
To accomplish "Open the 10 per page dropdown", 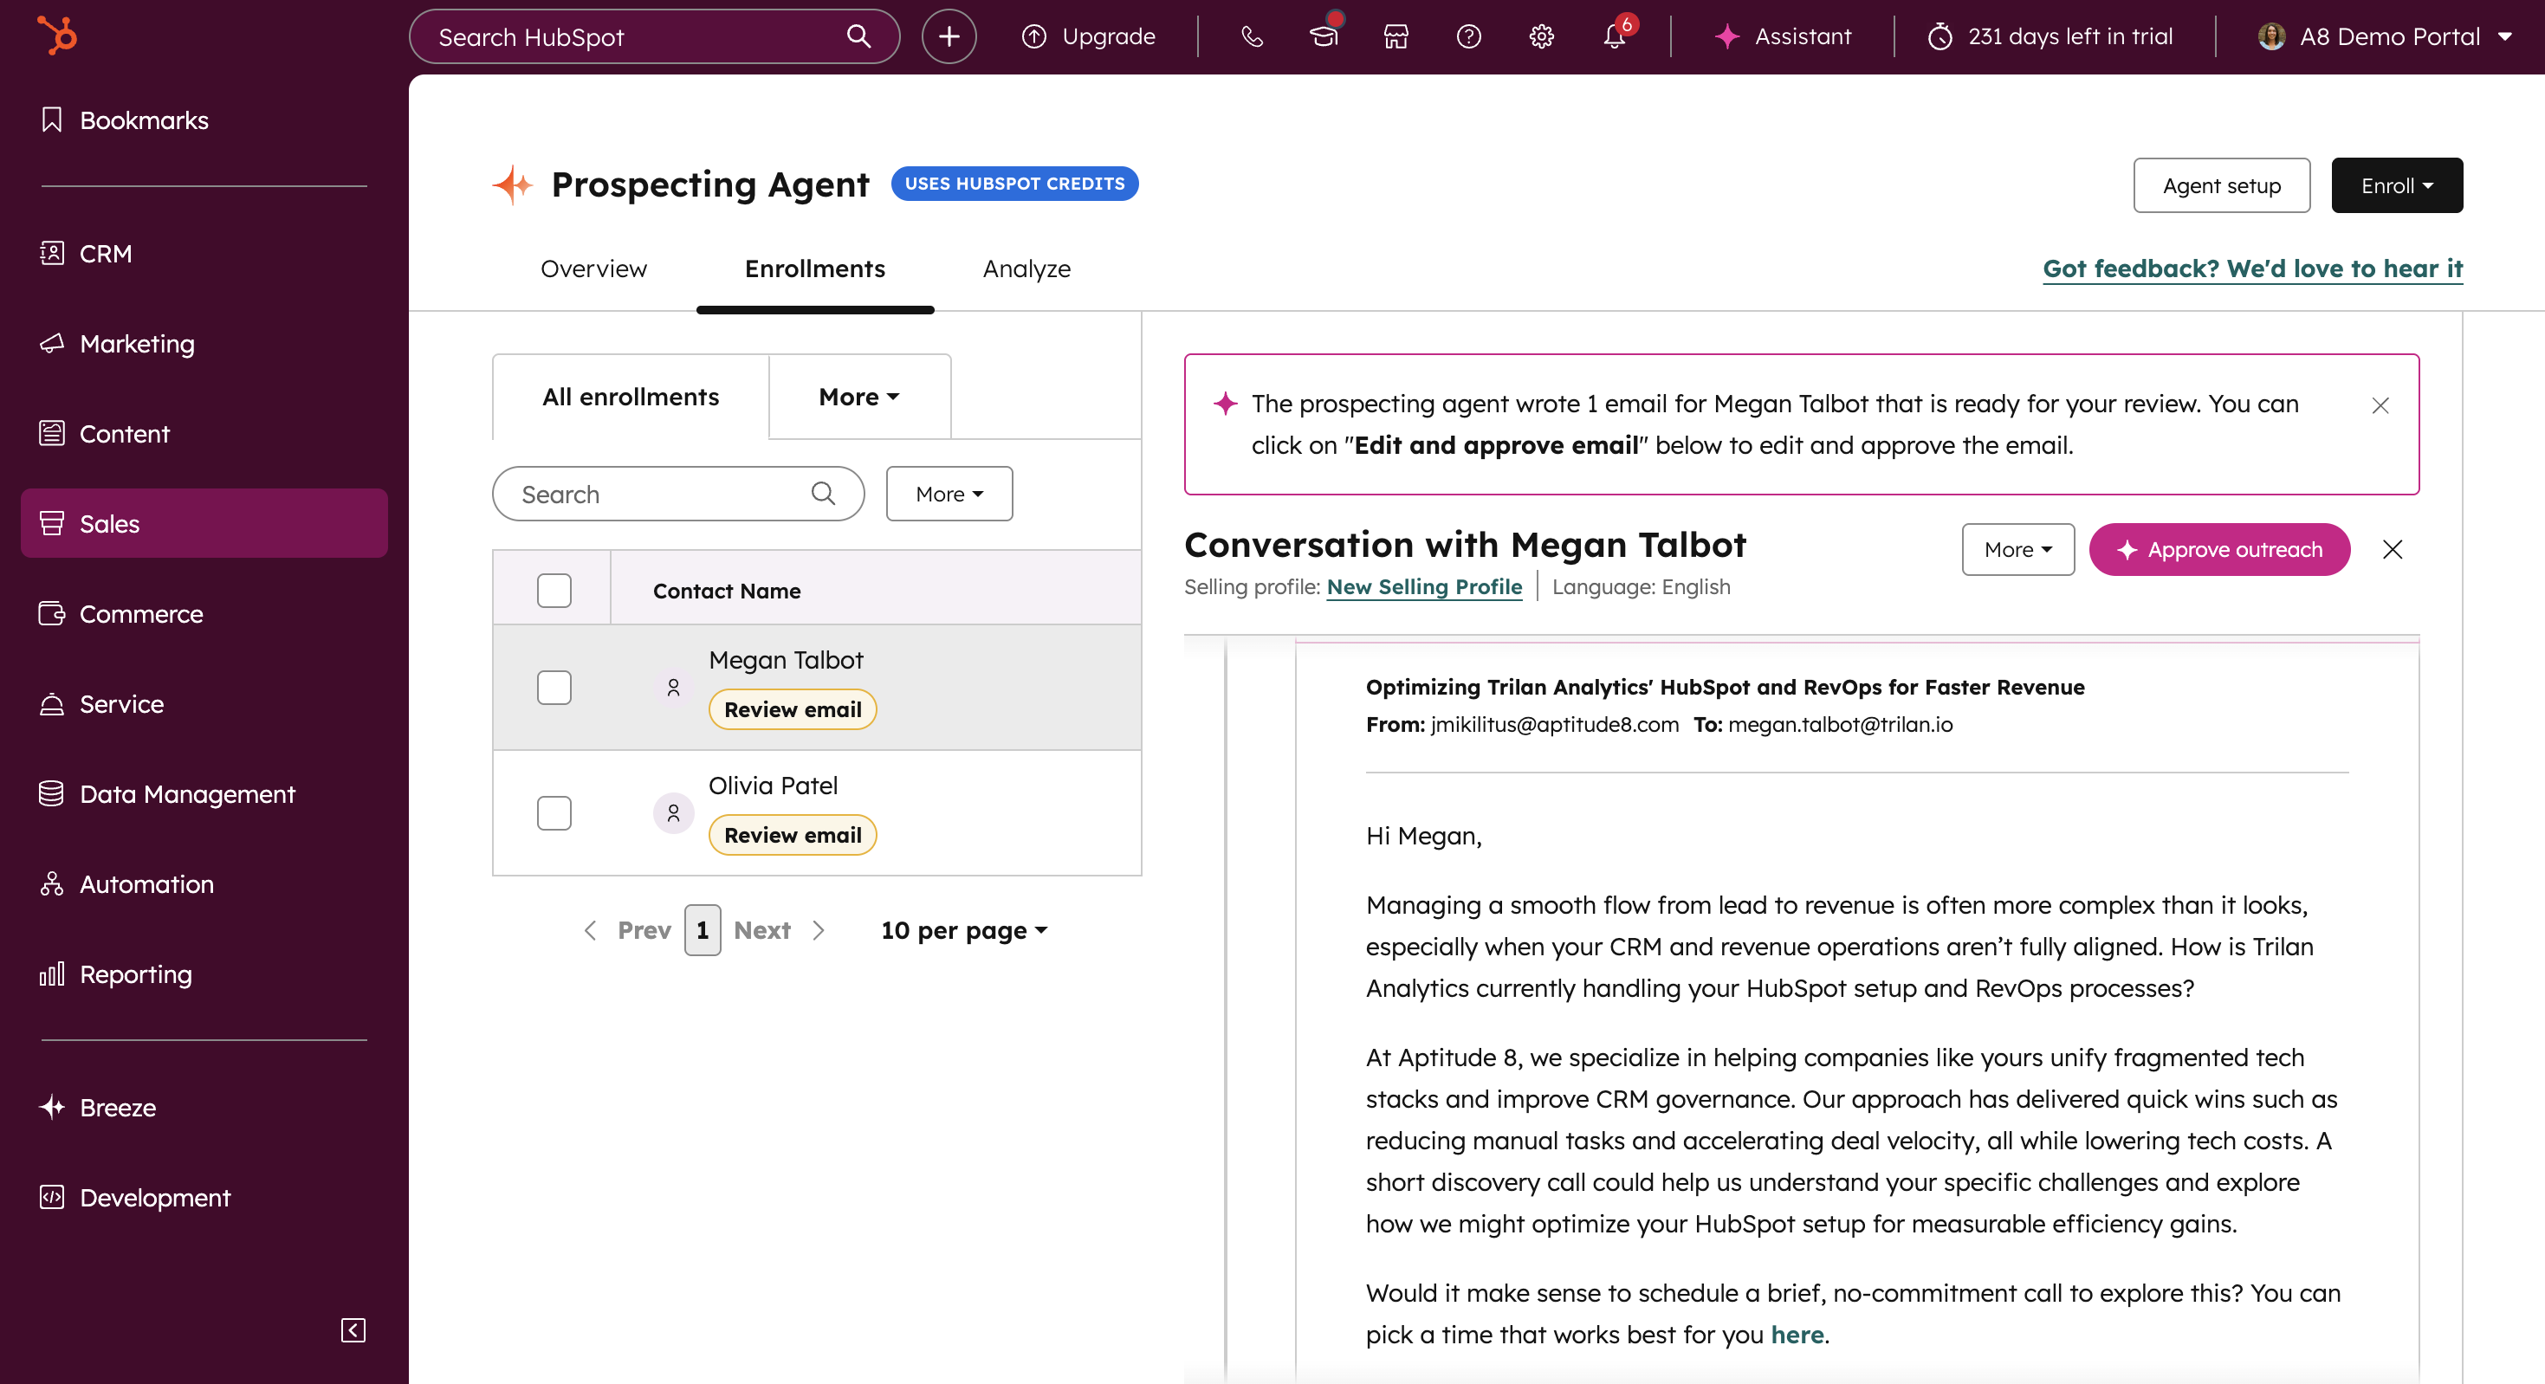I will tap(963, 929).
